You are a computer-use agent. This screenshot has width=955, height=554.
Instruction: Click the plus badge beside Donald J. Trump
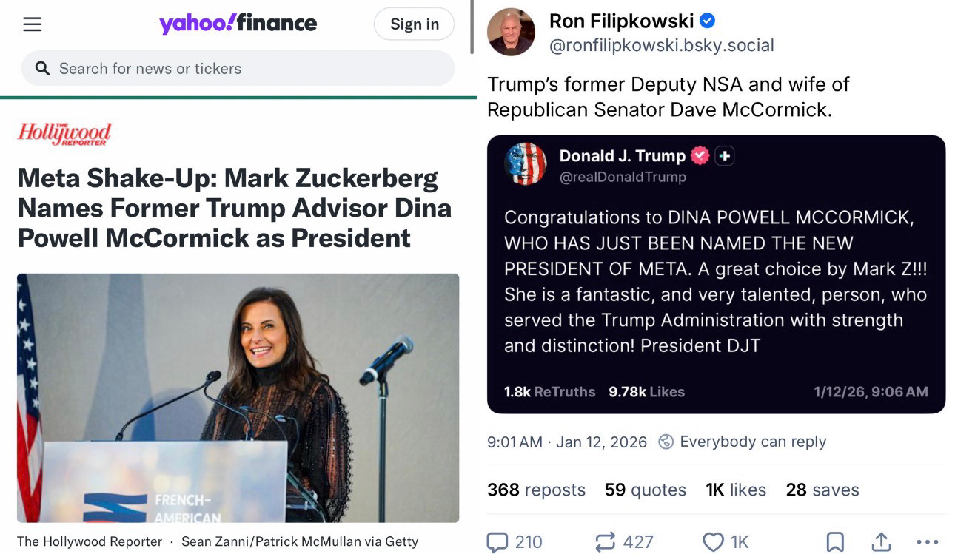click(725, 156)
